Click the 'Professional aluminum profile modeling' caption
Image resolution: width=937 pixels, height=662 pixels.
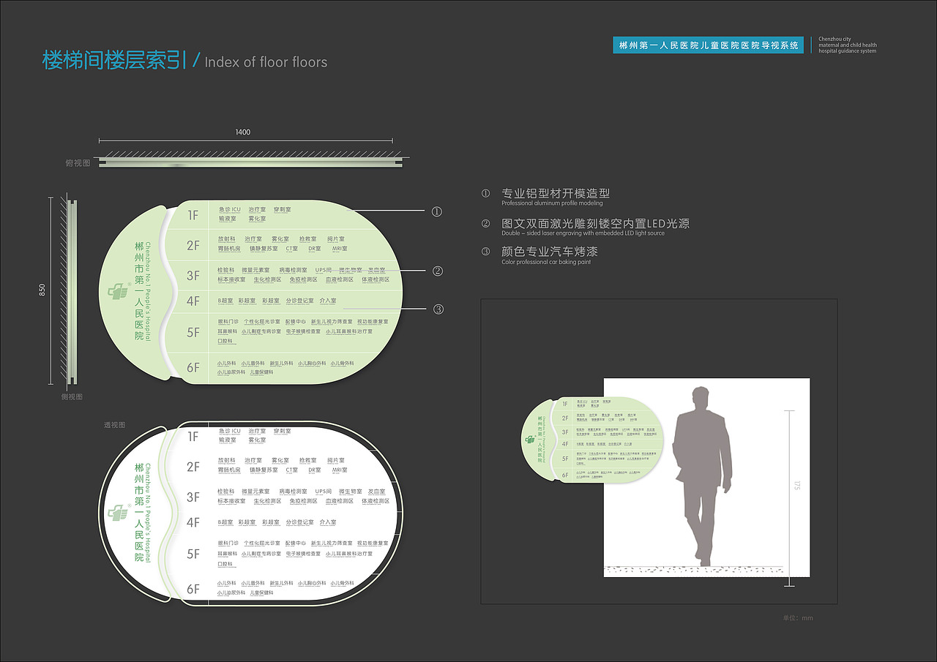(x=553, y=203)
